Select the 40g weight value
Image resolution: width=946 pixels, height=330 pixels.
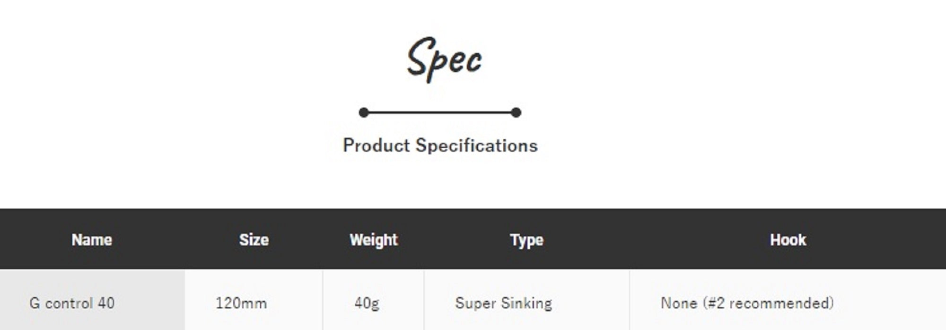tap(367, 303)
